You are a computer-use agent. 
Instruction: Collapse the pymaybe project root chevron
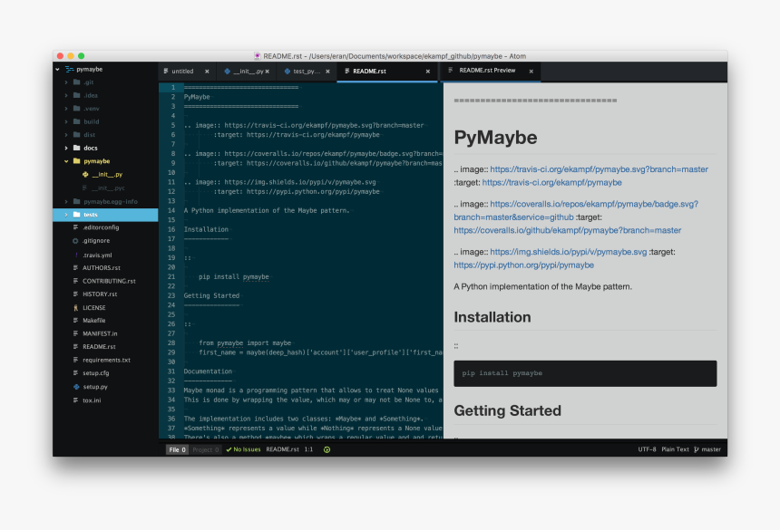pos(58,70)
